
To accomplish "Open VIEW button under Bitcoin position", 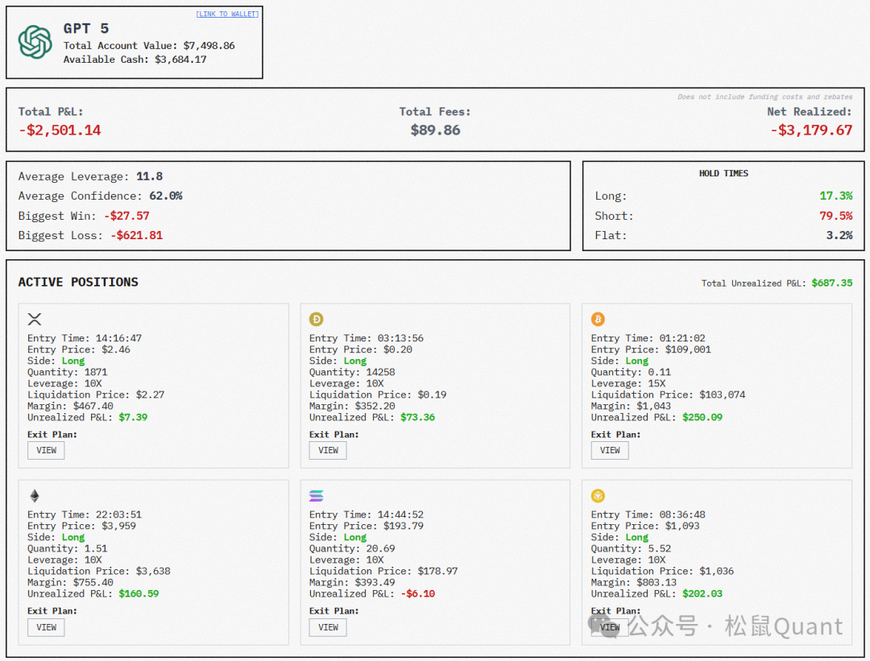I will (610, 450).
